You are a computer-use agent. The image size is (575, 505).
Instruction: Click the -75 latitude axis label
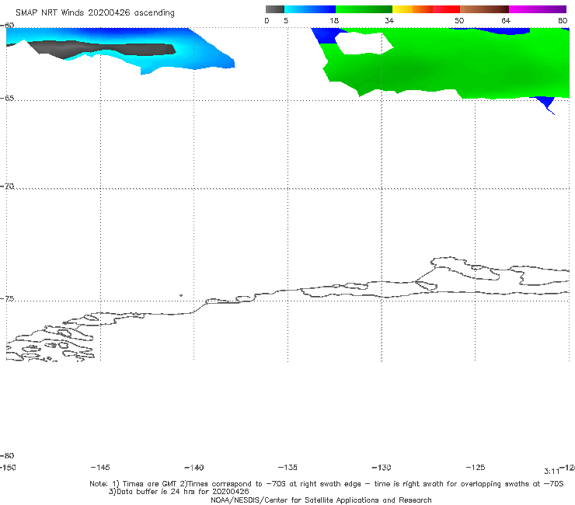[x=7, y=299]
